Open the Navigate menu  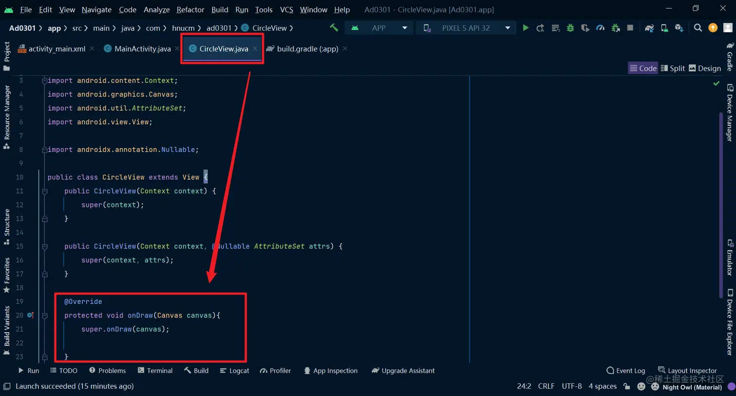pyautogui.click(x=96, y=9)
